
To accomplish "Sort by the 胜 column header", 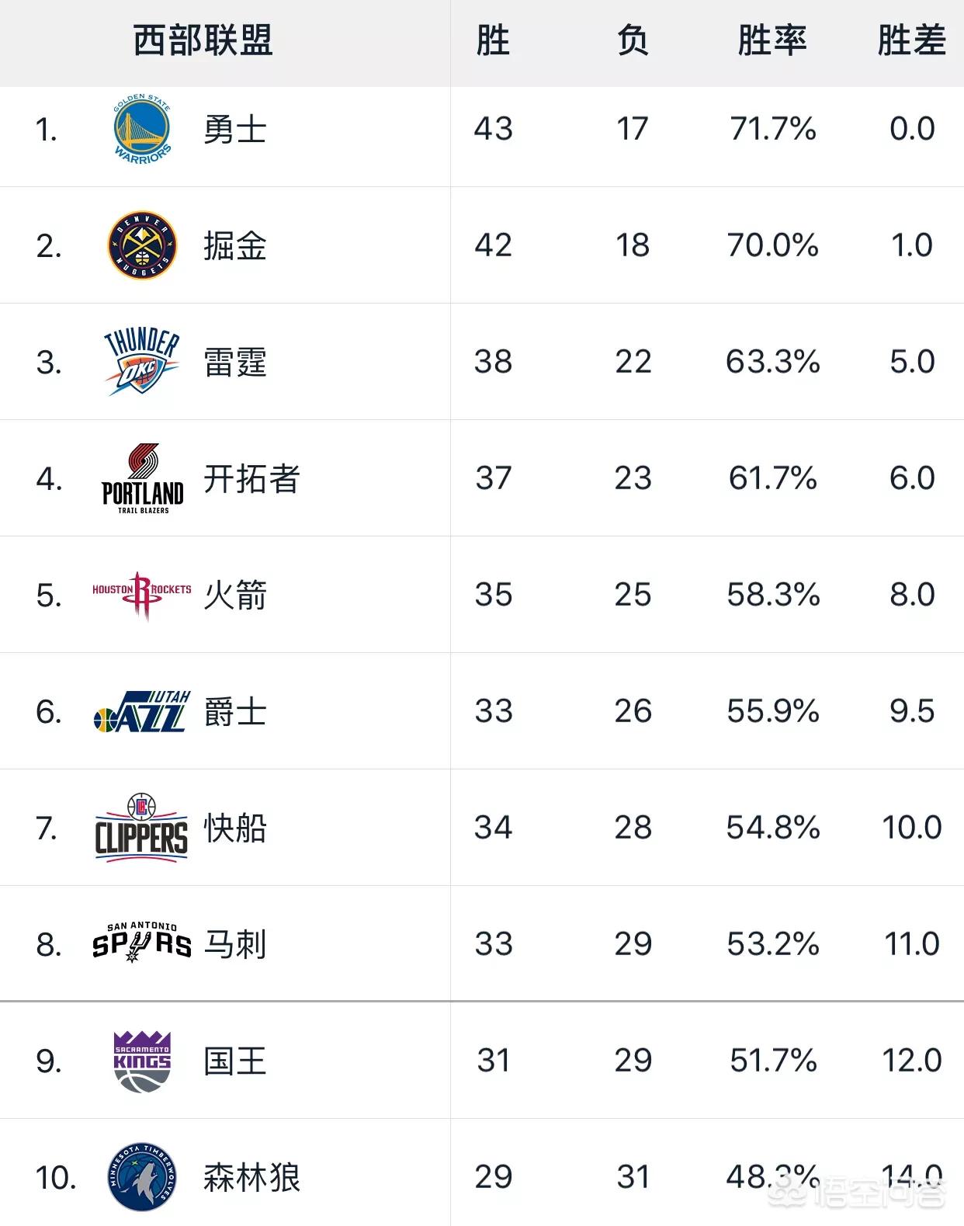I will pyautogui.click(x=494, y=40).
